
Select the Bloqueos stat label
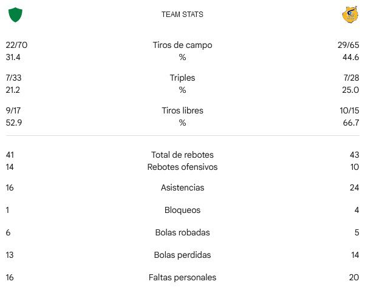point(182,210)
